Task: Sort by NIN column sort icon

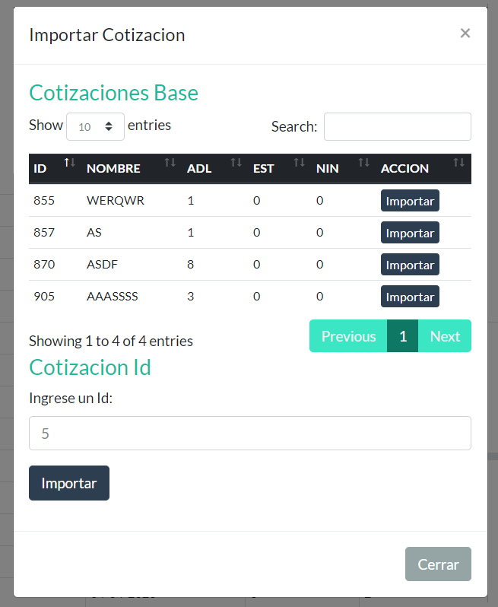Action: click(x=364, y=163)
